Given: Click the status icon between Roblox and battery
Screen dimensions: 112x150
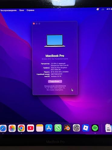Looking at the screenshot, I should [103, 9].
